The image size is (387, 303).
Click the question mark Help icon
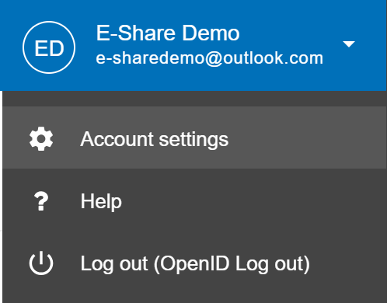[x=41, y=201]
